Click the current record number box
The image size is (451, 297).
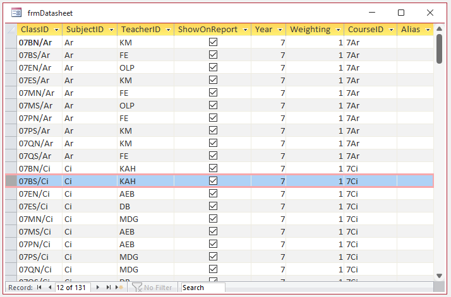[x=73, y=288]
